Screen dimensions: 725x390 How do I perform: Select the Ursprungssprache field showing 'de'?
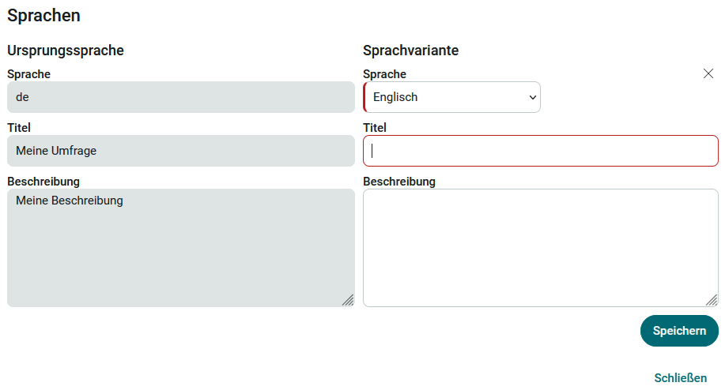(181, 97)
